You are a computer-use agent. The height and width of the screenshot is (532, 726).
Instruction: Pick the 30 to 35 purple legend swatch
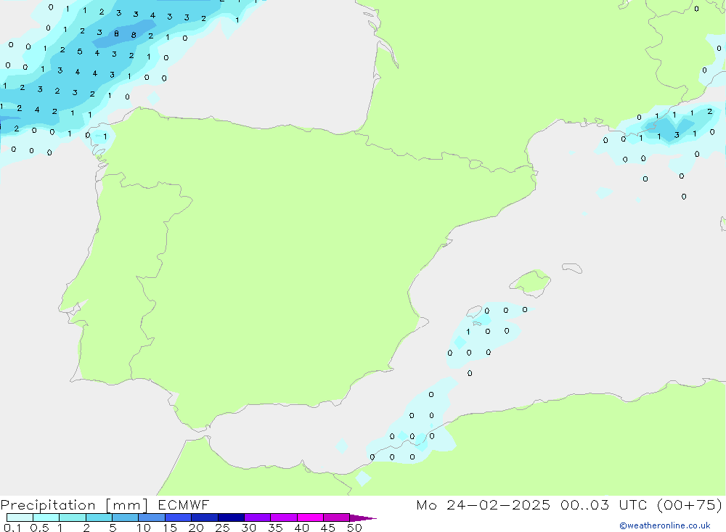pyautogui.click(x=258, y=517)
